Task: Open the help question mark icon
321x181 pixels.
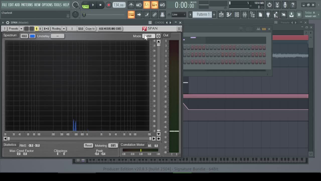Action: 293,5
